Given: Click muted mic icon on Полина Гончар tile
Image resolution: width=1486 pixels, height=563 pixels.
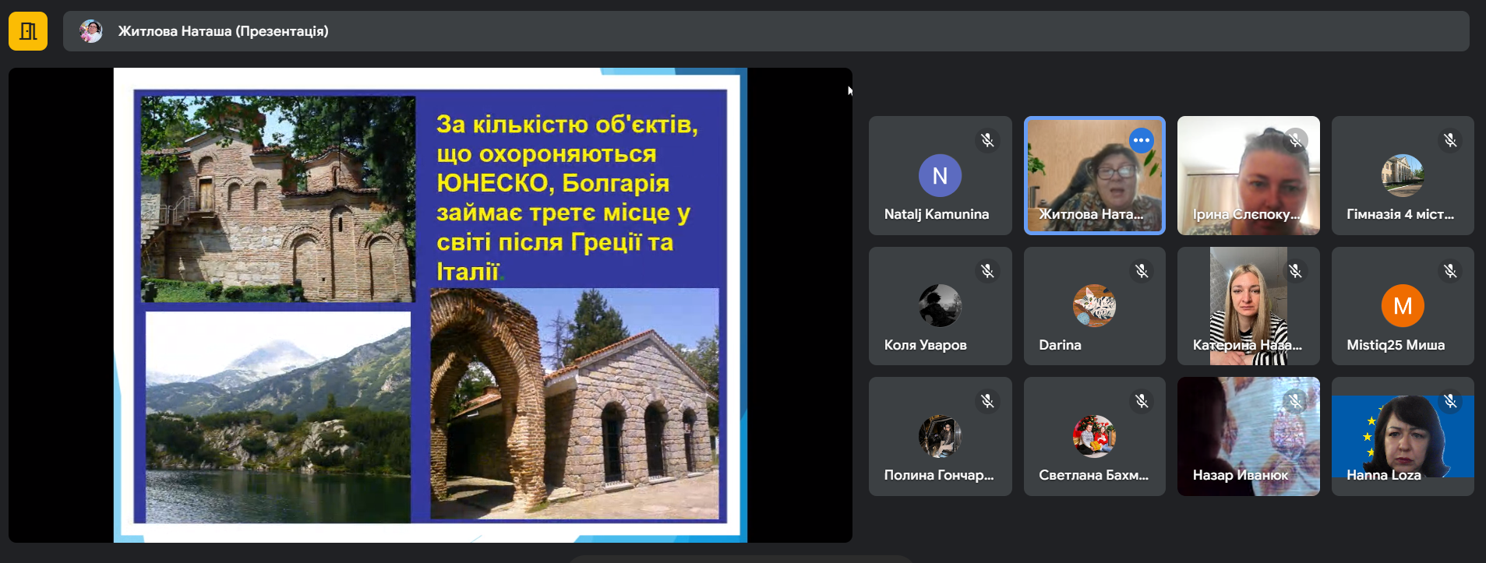Looking at the screenshot, I should tap(987, 401).
